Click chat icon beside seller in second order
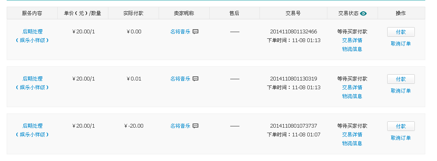This screenshot has width=437, height=161. click(x=195, y=79)
